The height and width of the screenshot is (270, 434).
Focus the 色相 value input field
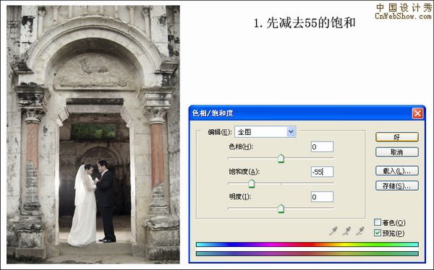point(322,147)
